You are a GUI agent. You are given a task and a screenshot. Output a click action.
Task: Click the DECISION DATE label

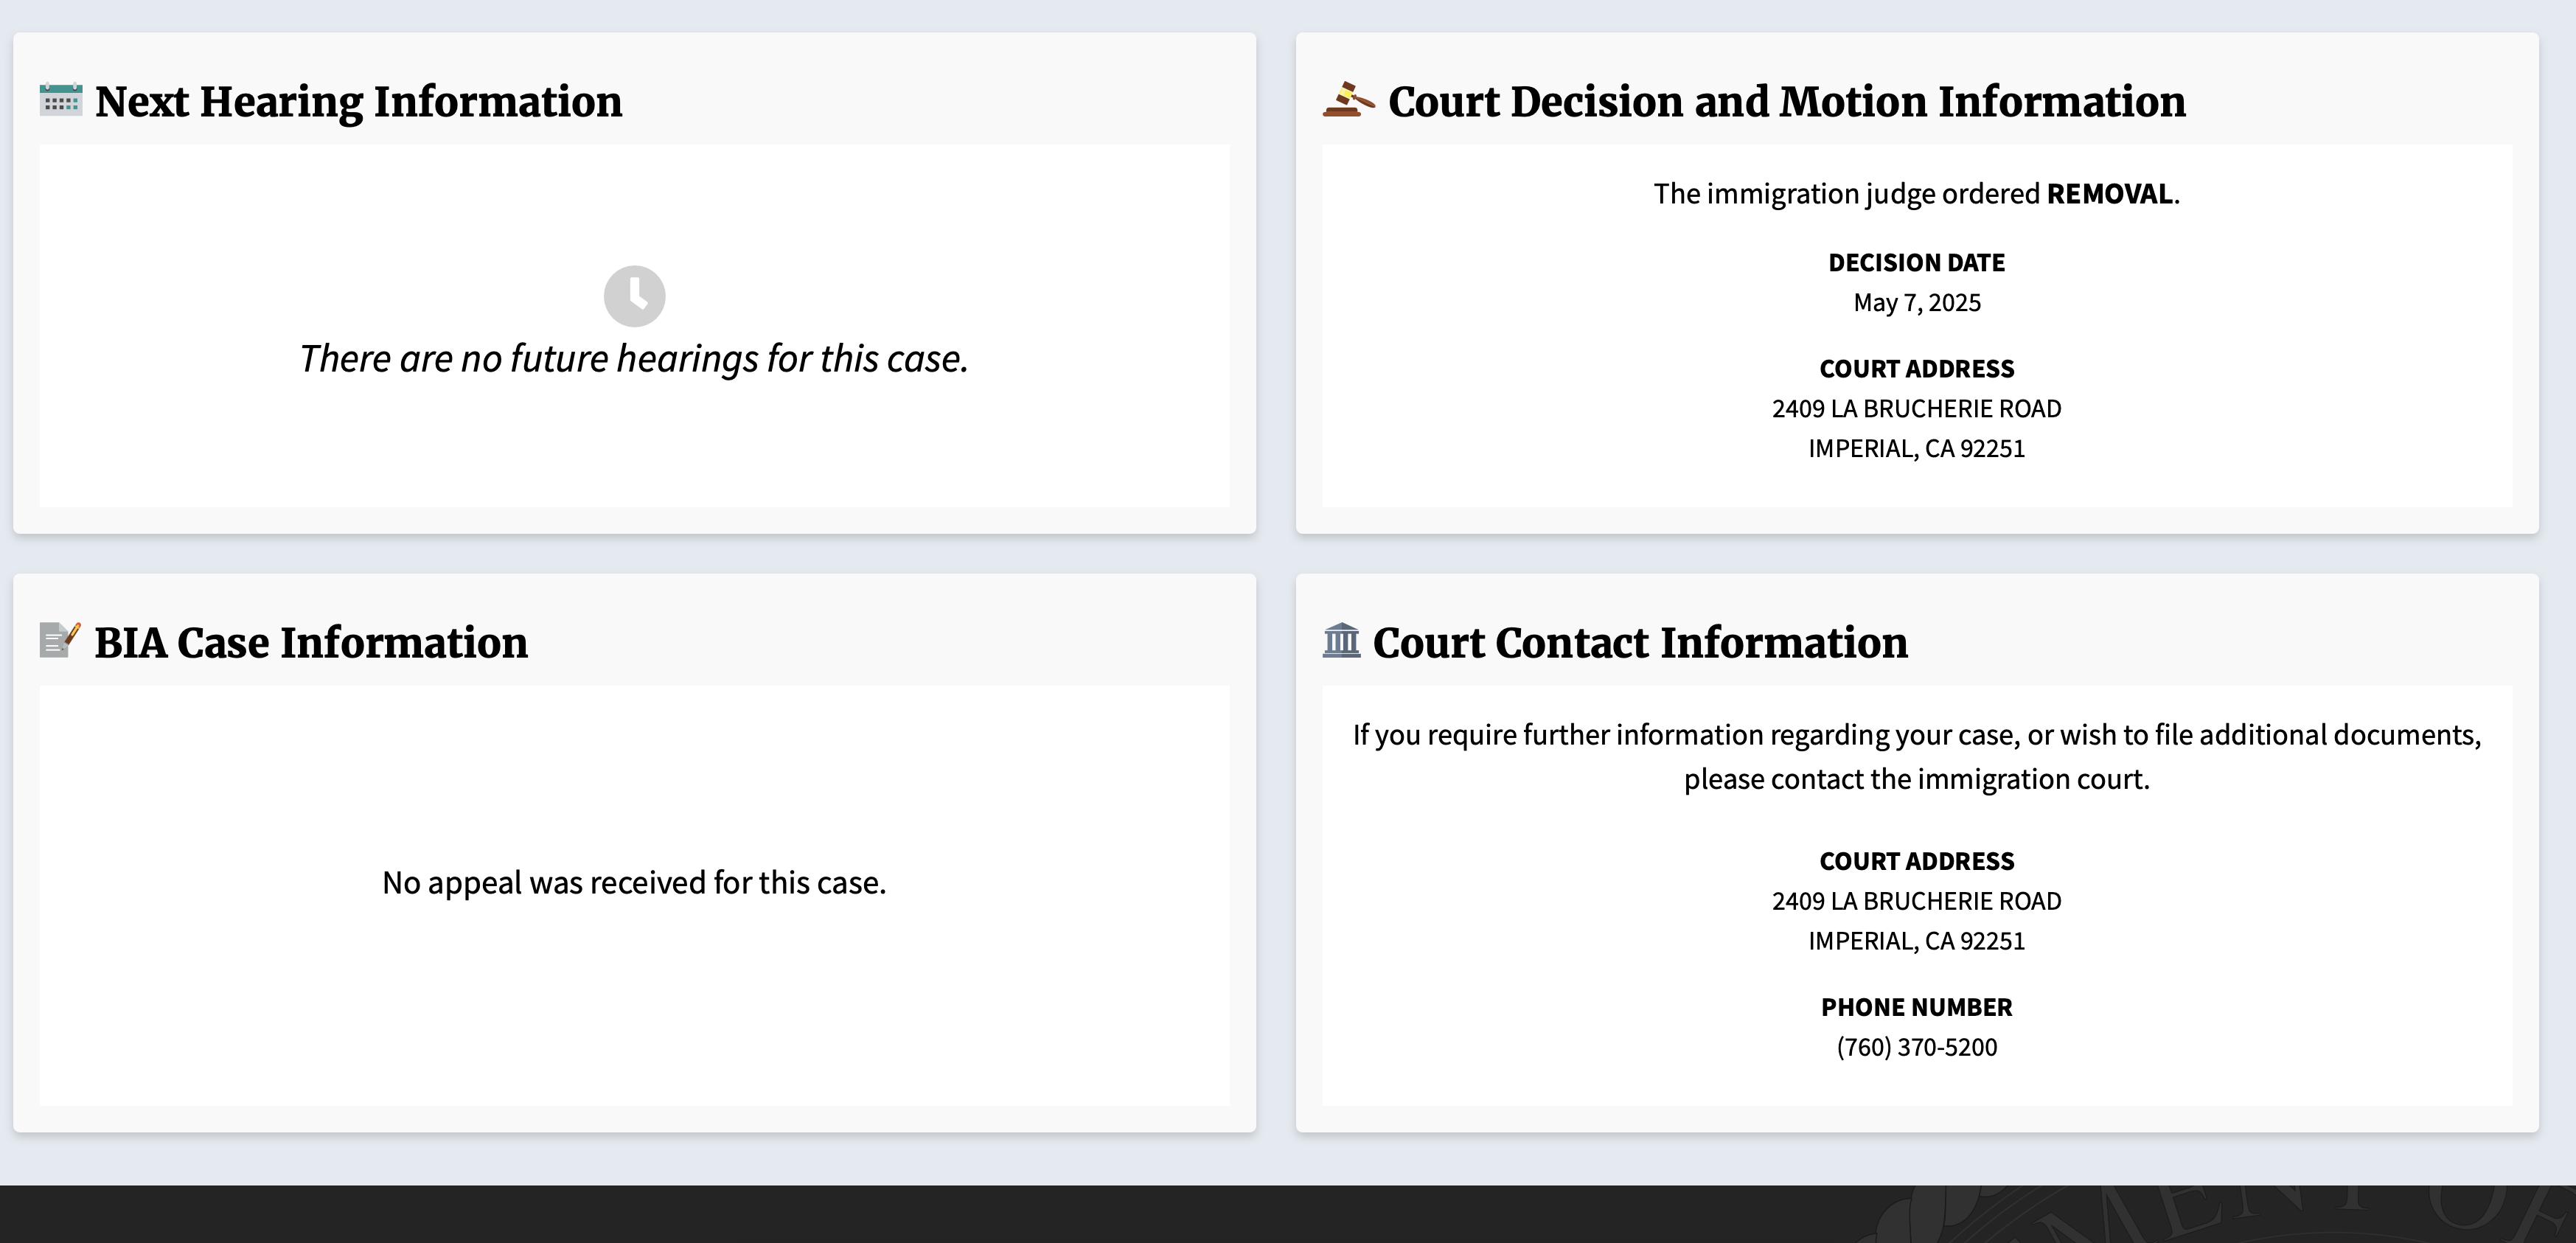pos(1916,263)
